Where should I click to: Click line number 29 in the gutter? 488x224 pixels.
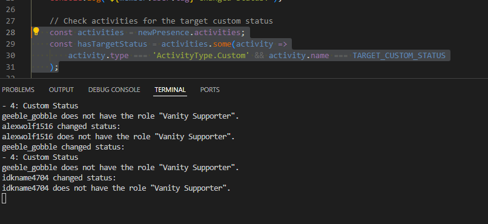tap(10, 44)
